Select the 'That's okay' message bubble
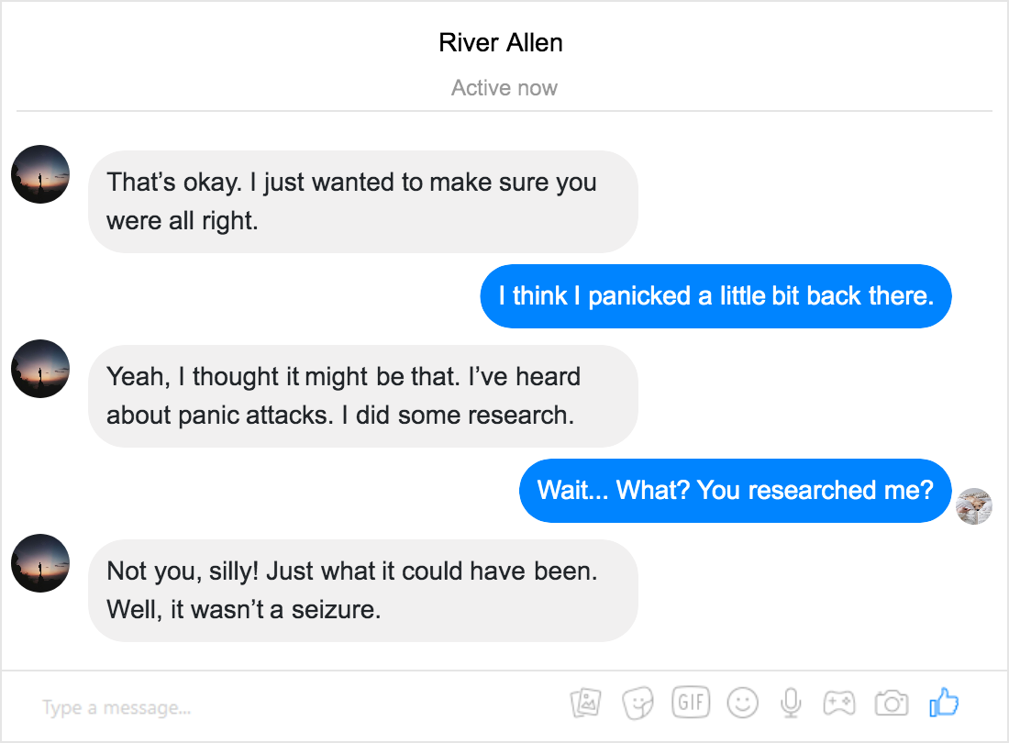Image resolution: width=1009 pixels, height=743 pixels. (363, 202)
